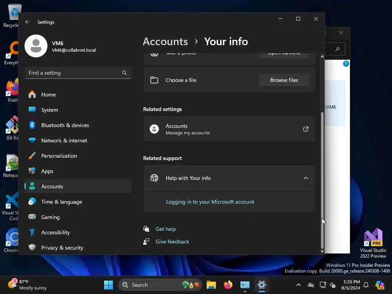Open the Personalization settings
Screen dimensions: 392x294
pyautogui.click(x=78, y=156)
